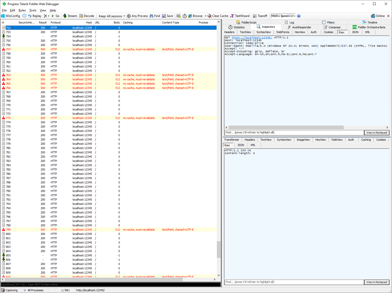Screen dimensions: 392x293
Task: Click View in Notepad for the request
Action: pos(377,132)
